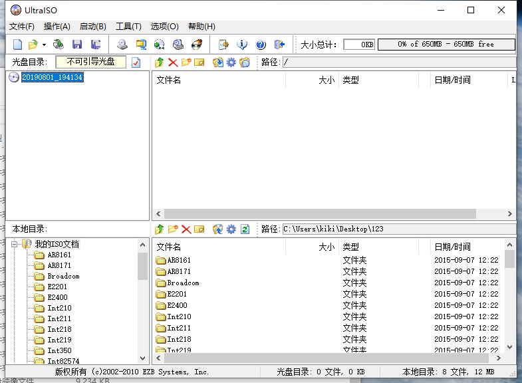522x383 pixels.
Task: Open help via the question mark icon
Action: (261, 45)
